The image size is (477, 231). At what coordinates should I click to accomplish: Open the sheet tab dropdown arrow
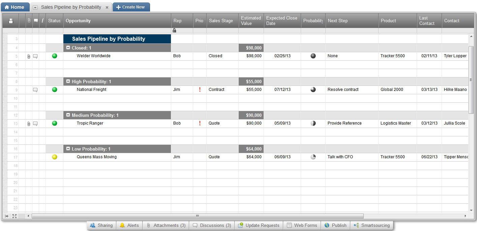35,7
